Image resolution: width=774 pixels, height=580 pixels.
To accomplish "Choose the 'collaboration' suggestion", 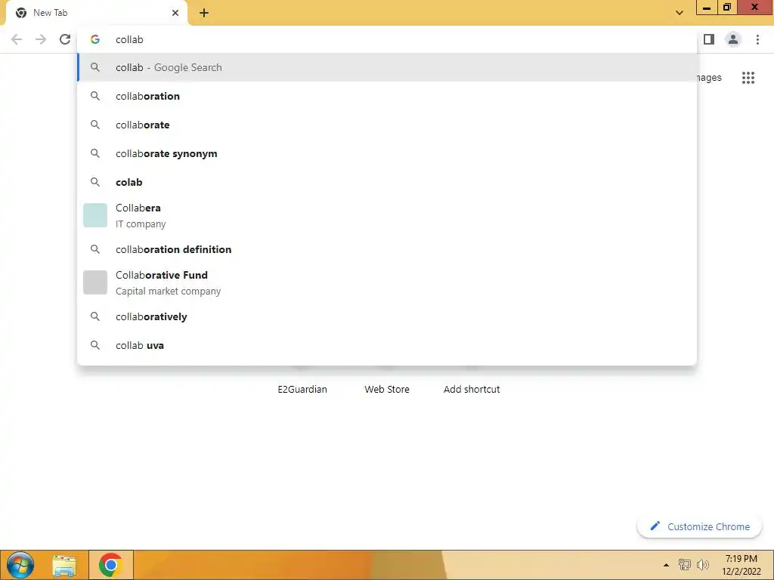I will pos(387,96).
